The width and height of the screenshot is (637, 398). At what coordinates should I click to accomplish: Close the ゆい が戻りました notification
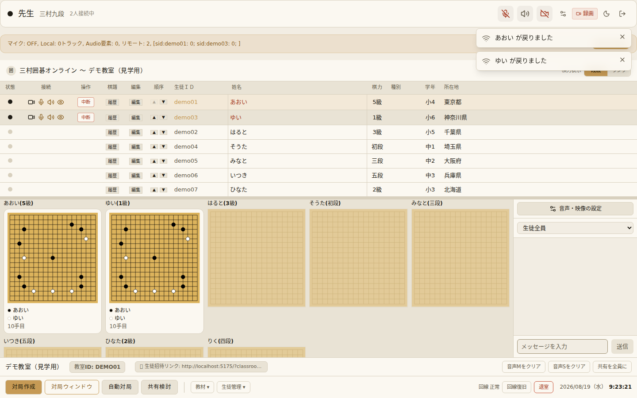(x=622, y=60)
